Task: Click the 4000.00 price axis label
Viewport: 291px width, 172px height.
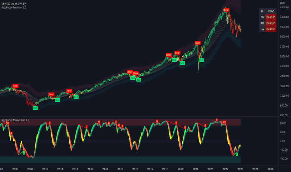Action: tap(284, 27)
